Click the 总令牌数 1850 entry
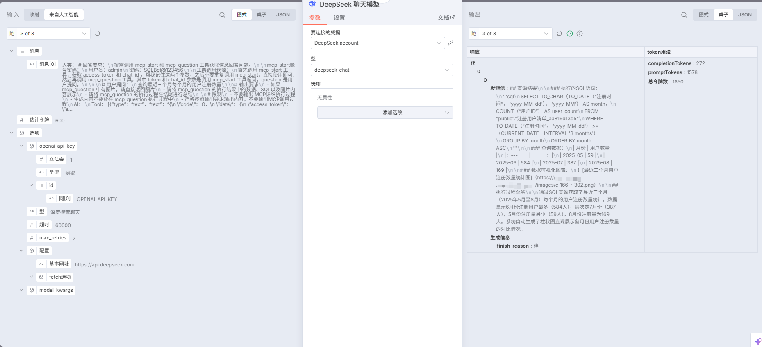Screen dimensions: 762x347 (666, 82)
